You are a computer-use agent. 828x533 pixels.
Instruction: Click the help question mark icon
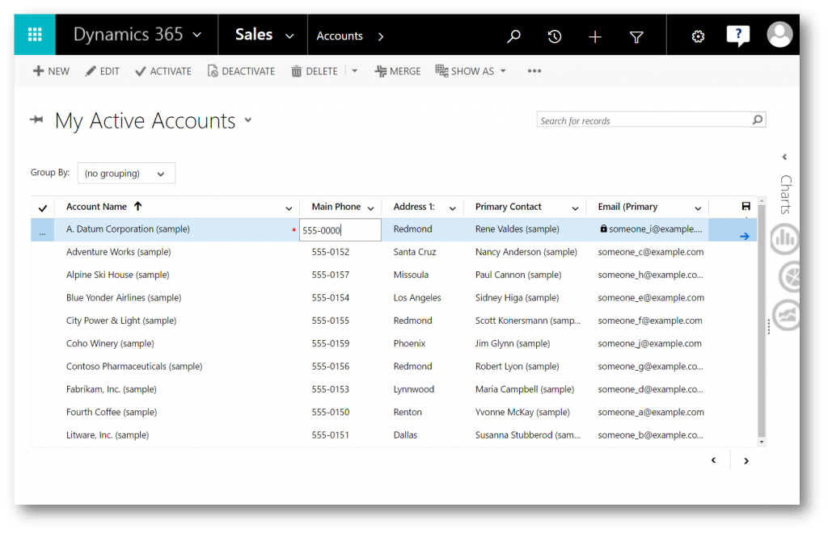(737, 36)
